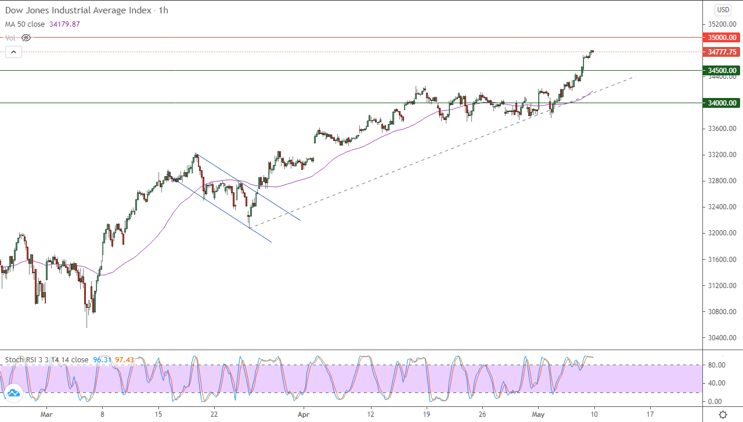This screenshot has height=422, width=743.
Task: Click the Mar label on the time axis
Action: (47, 414)
